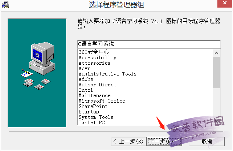Click the 下一步(N) next button
The image size is (233, 151).
click(x=164, y=142)
